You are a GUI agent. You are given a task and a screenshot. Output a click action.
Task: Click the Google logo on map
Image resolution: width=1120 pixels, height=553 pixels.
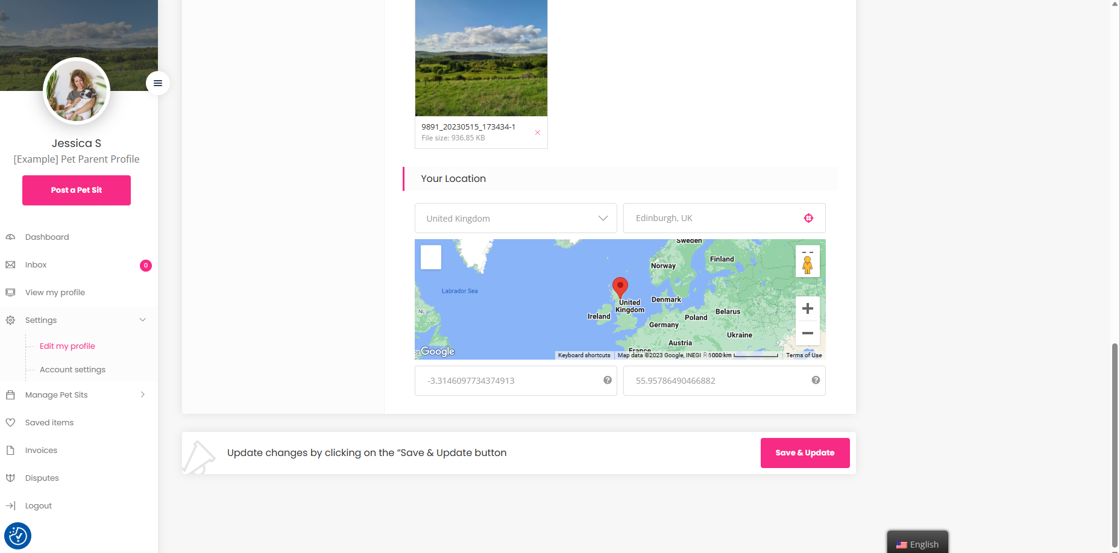(438, 351)
